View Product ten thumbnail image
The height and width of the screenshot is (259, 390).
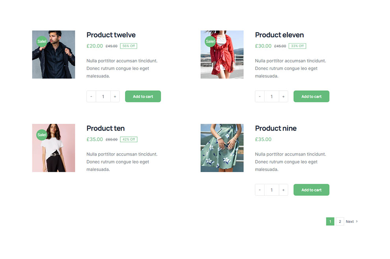(x=53, y=148)
